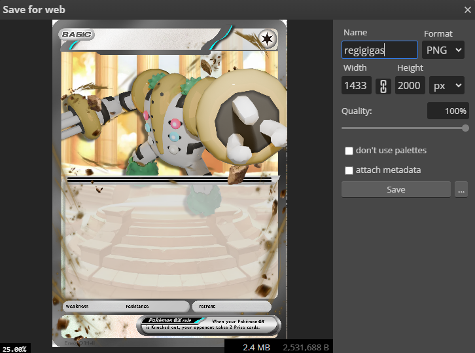
Task: Click the 25.00% zoom level indicator
Action: point(14,349)
